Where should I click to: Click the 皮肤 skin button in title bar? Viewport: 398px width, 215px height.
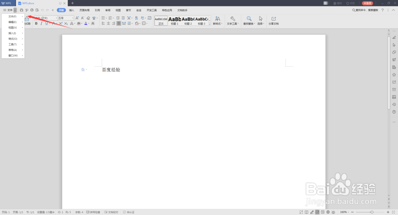[x=351, y=3]
